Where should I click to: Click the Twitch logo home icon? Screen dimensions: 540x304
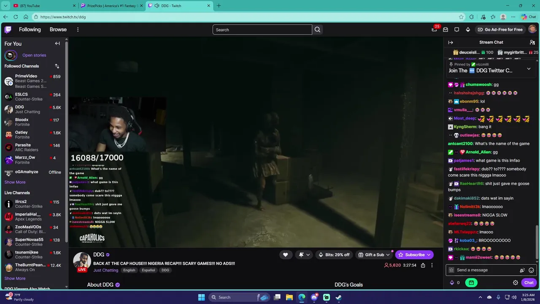pyautogui.click(x=8, y=30)
